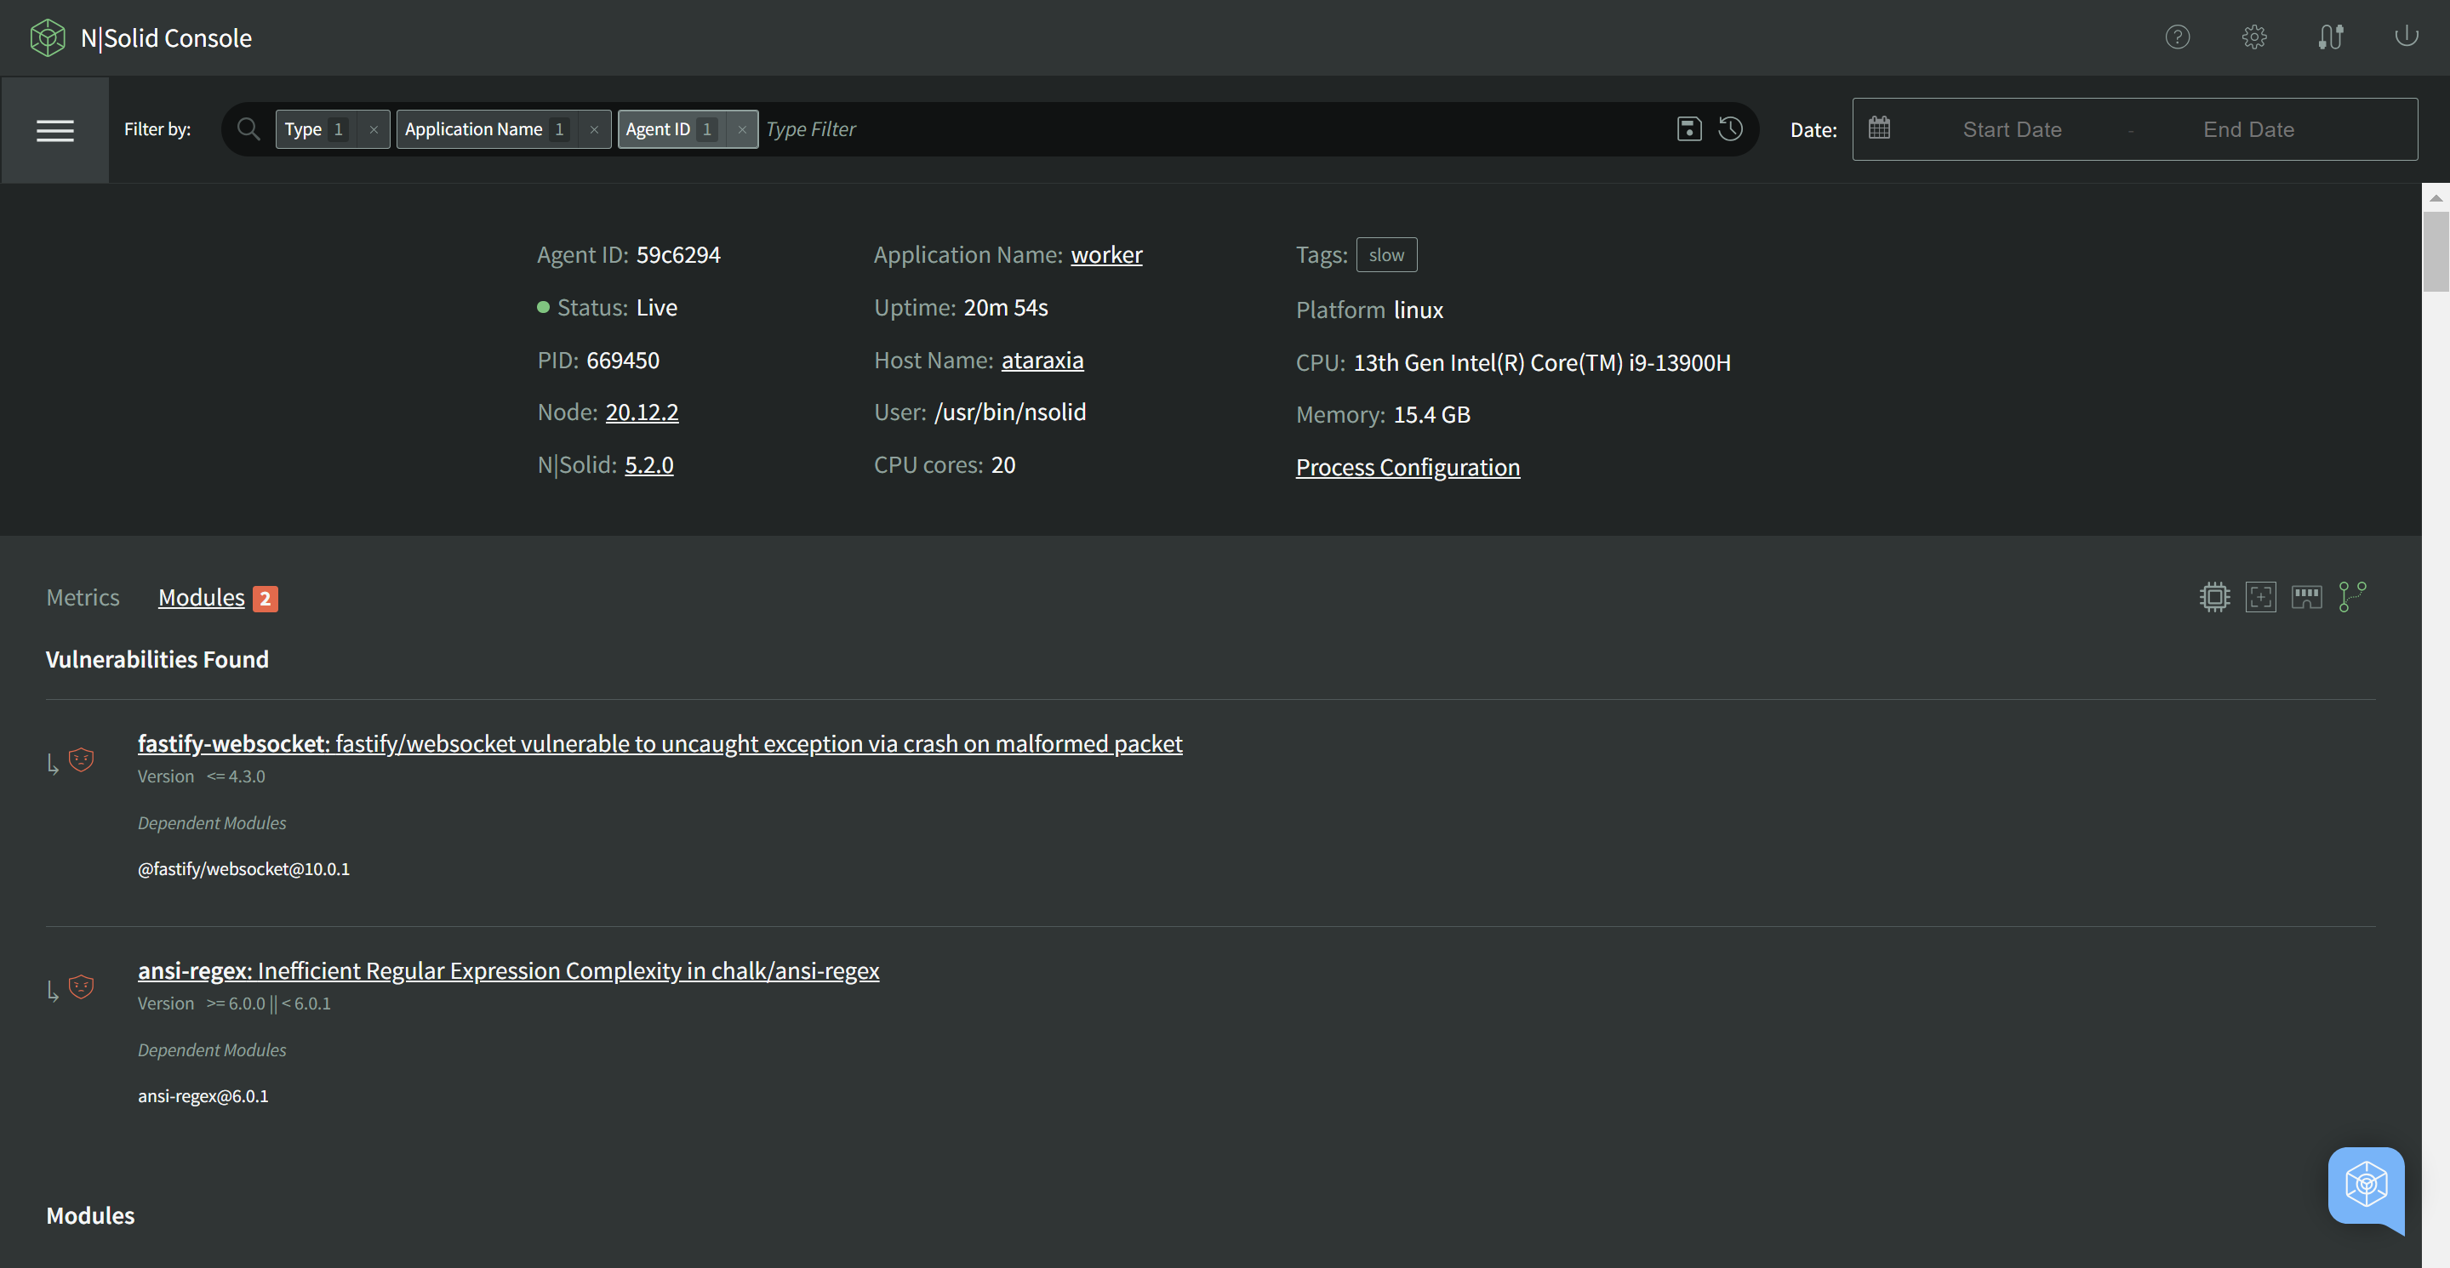Remove the Type filter chip

coord(374,129)
